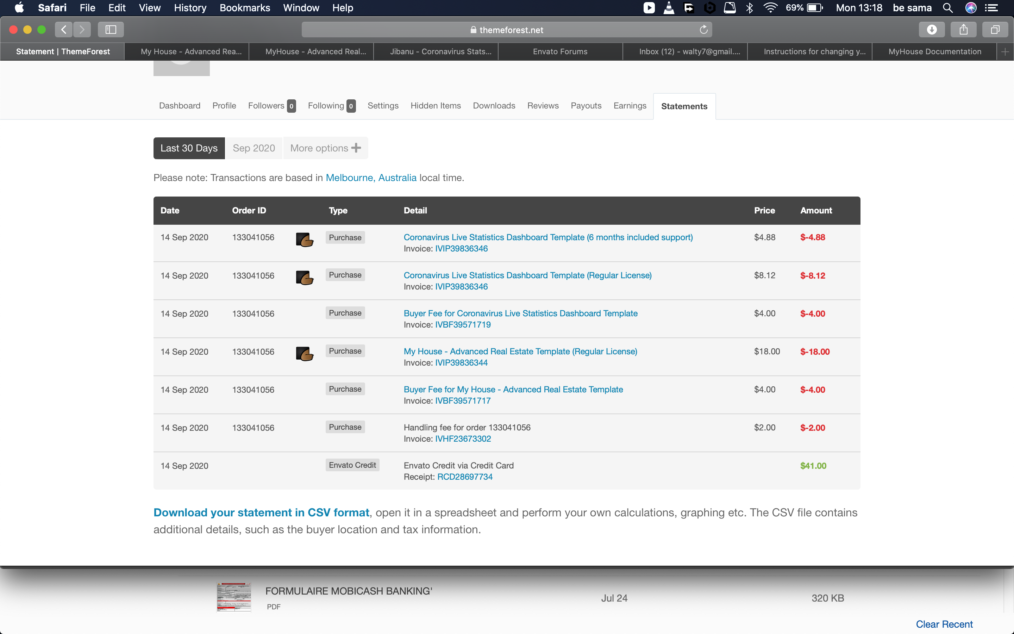The image size is (1014, 634).
Task: Open the Hidden Items tab
Action: (x=435, y=106)
